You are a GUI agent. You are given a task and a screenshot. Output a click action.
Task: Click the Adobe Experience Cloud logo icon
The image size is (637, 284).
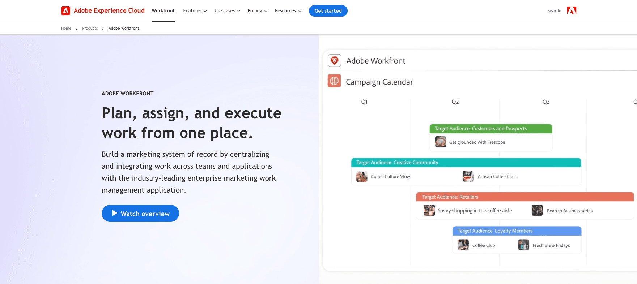click(x=65, y=11)
